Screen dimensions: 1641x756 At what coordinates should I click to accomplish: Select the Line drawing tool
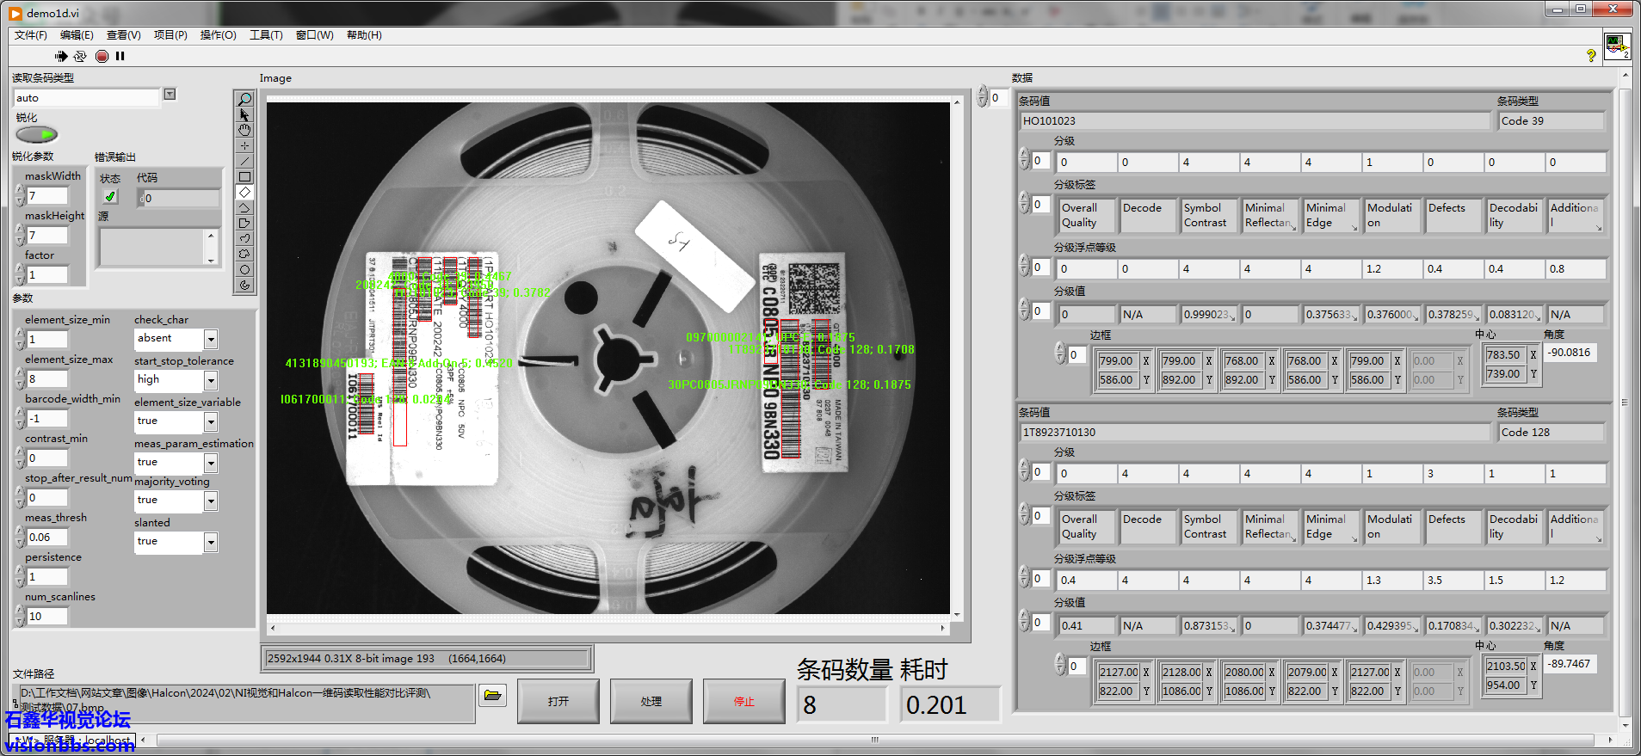244,162
